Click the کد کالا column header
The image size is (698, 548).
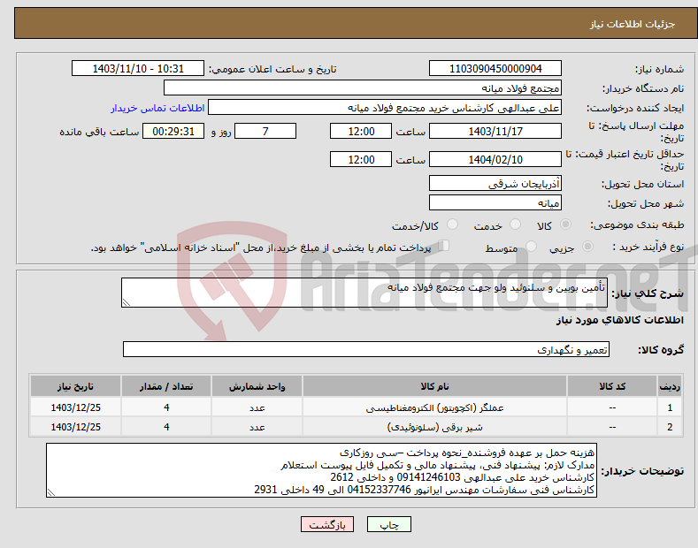(x=612, y=386)
